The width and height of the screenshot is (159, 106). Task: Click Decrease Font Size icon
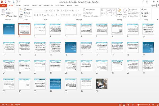(55, 11)
